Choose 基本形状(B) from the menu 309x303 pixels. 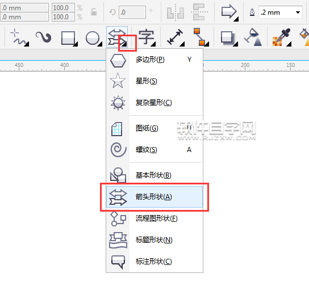154,175
